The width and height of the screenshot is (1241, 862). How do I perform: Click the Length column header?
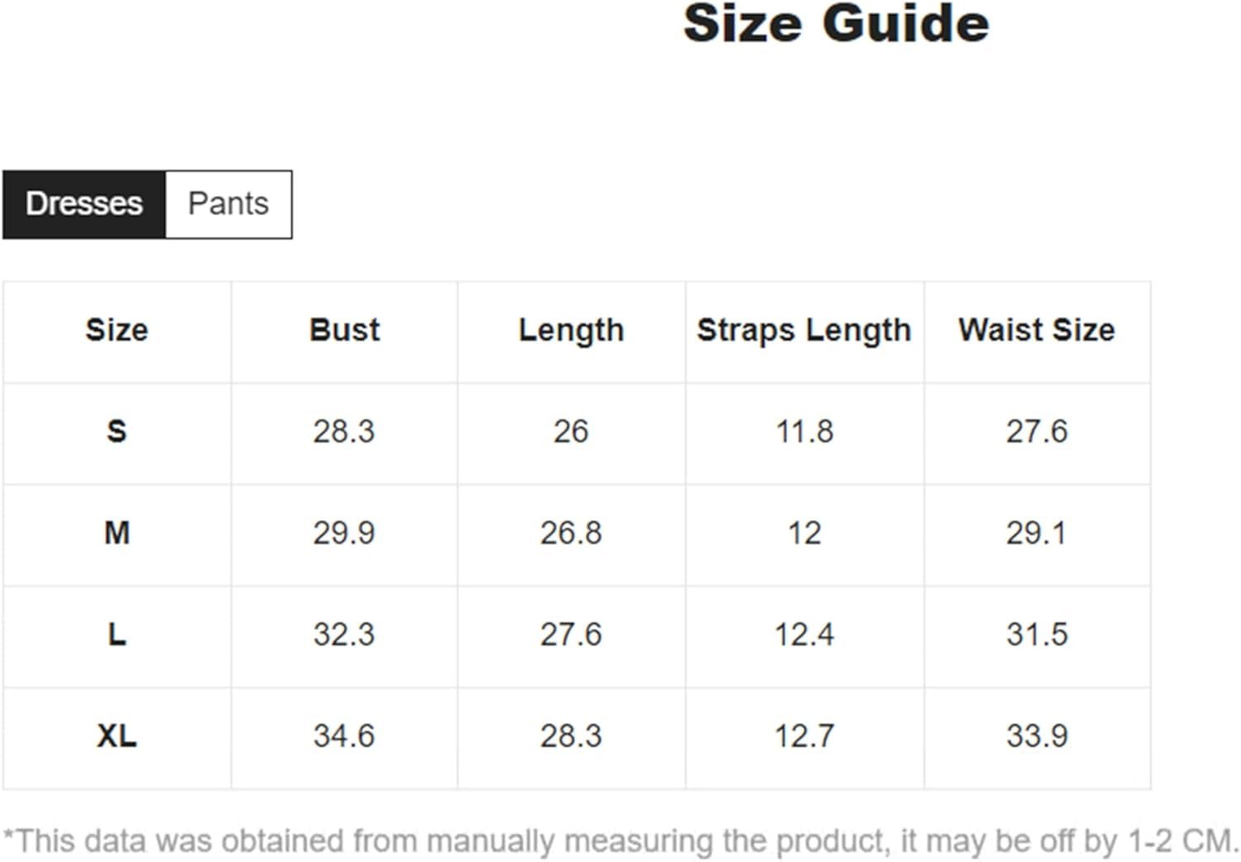coord(572,331)
